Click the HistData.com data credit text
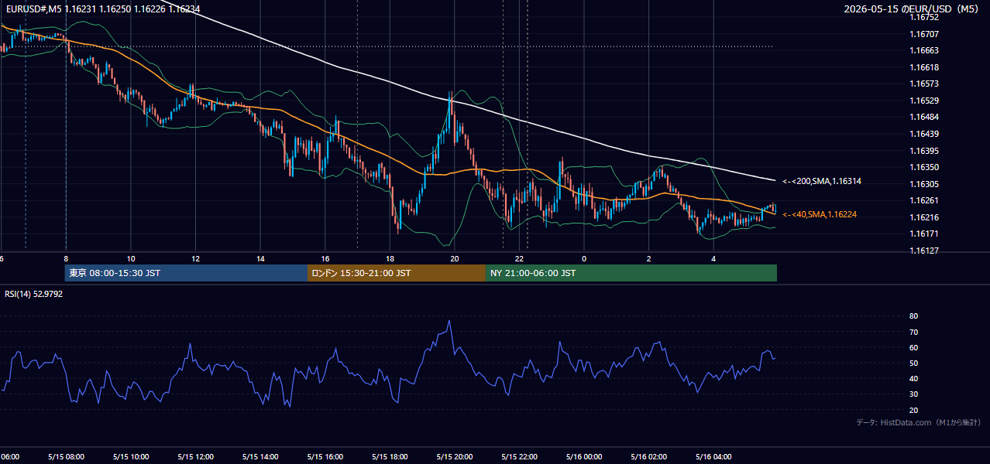 918,422
